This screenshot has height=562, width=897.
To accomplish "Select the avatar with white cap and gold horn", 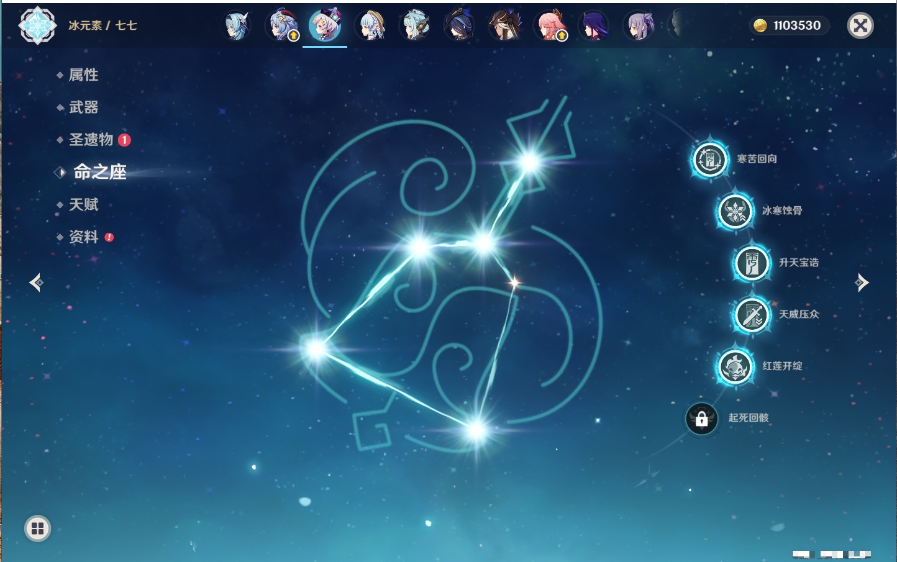I will click(416, 26).
